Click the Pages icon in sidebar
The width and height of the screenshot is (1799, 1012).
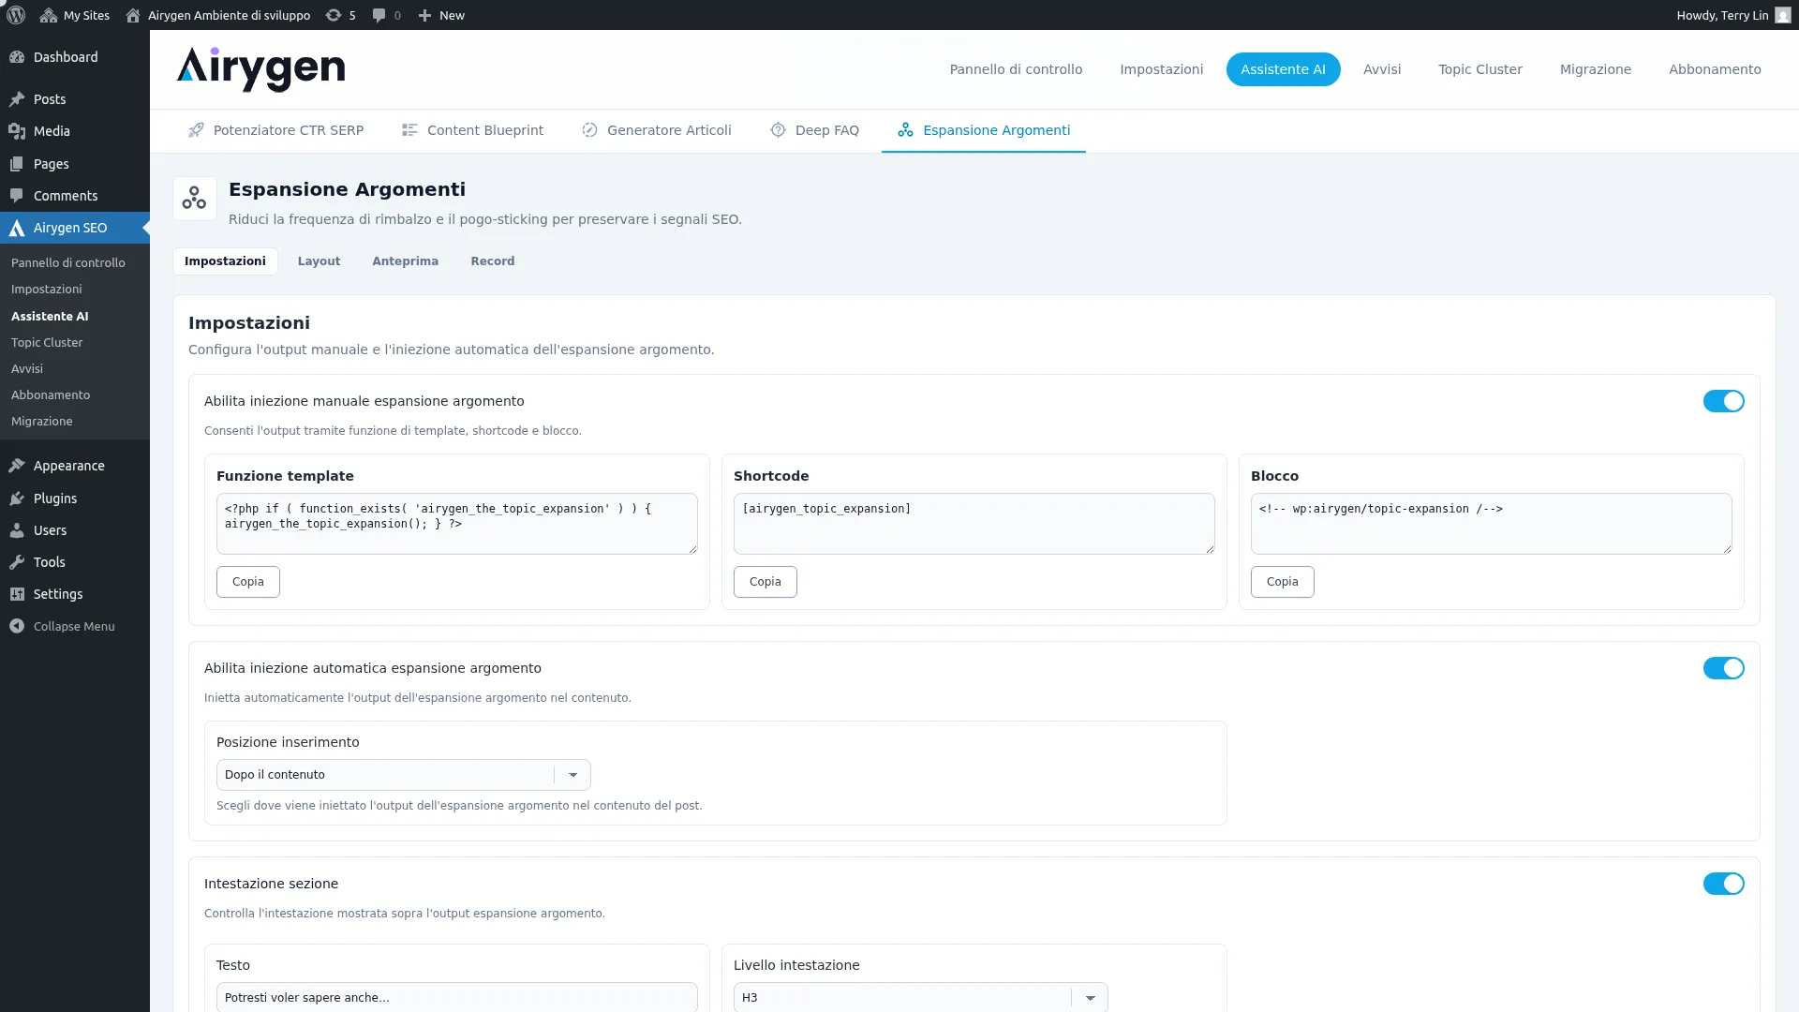click(17, 164)
